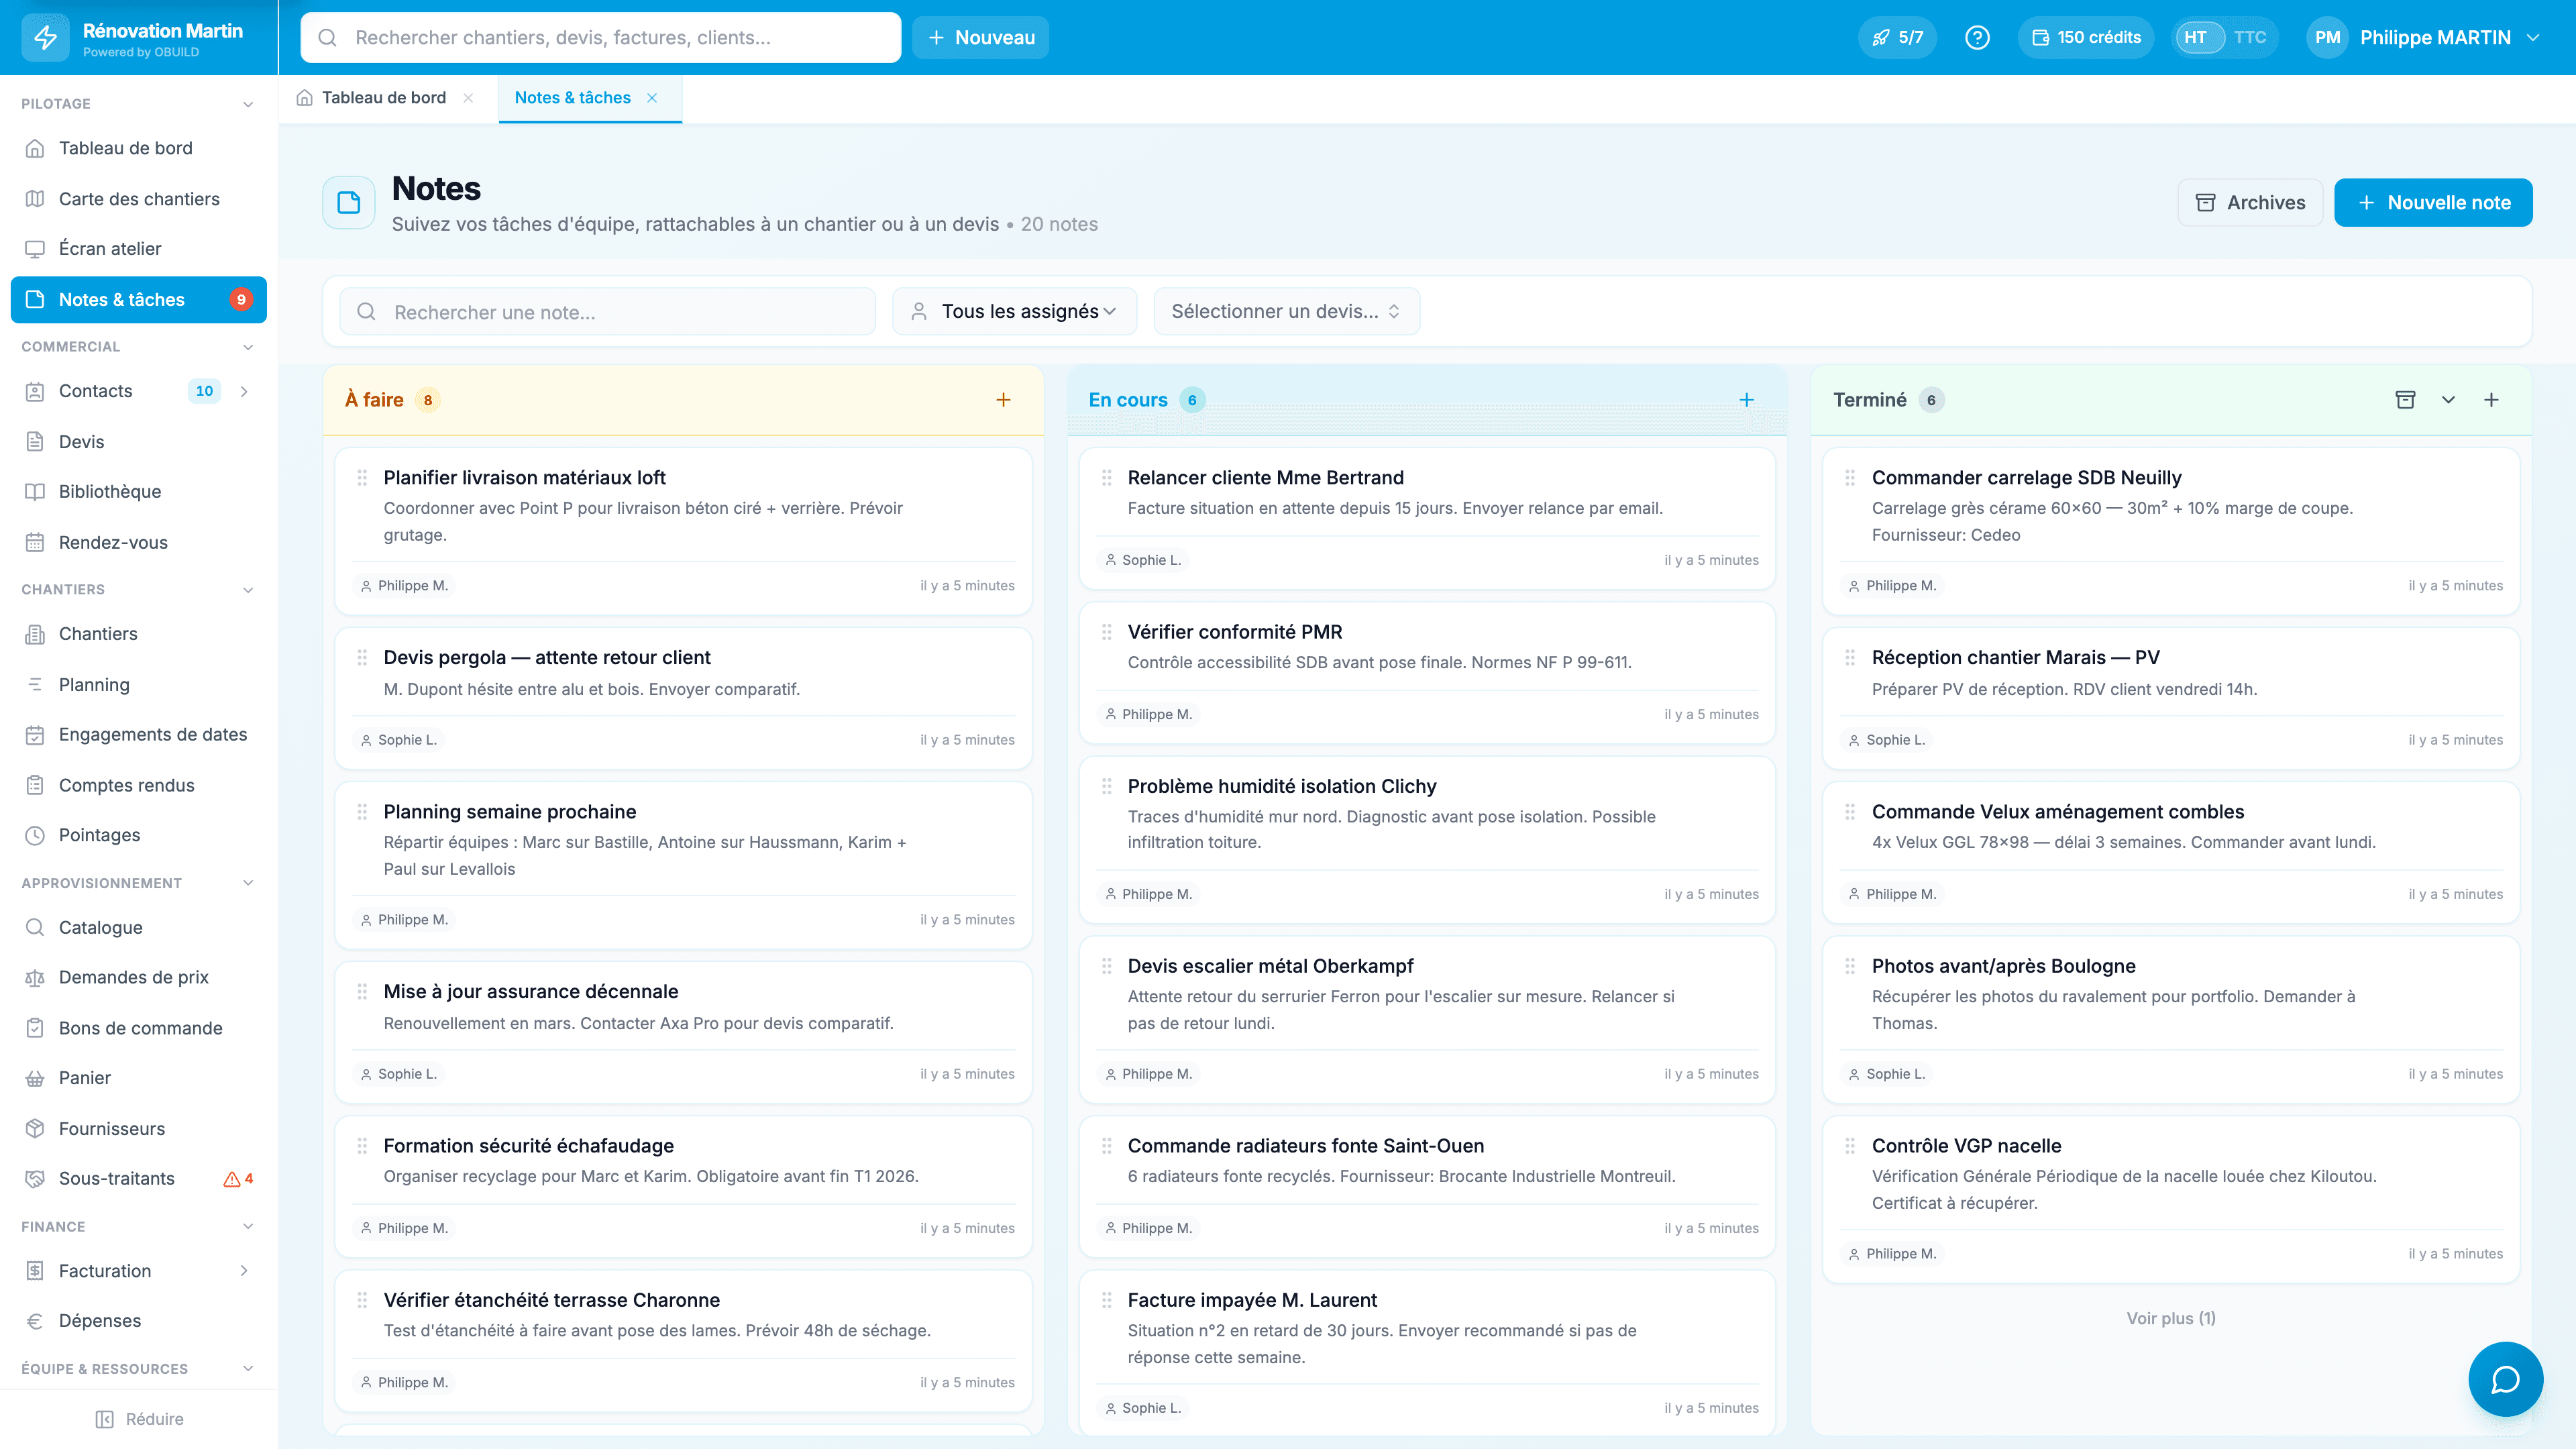Open Carte des chantiers in sidebar
This screenshot has width=2576, height=1449.
[138, 199]
